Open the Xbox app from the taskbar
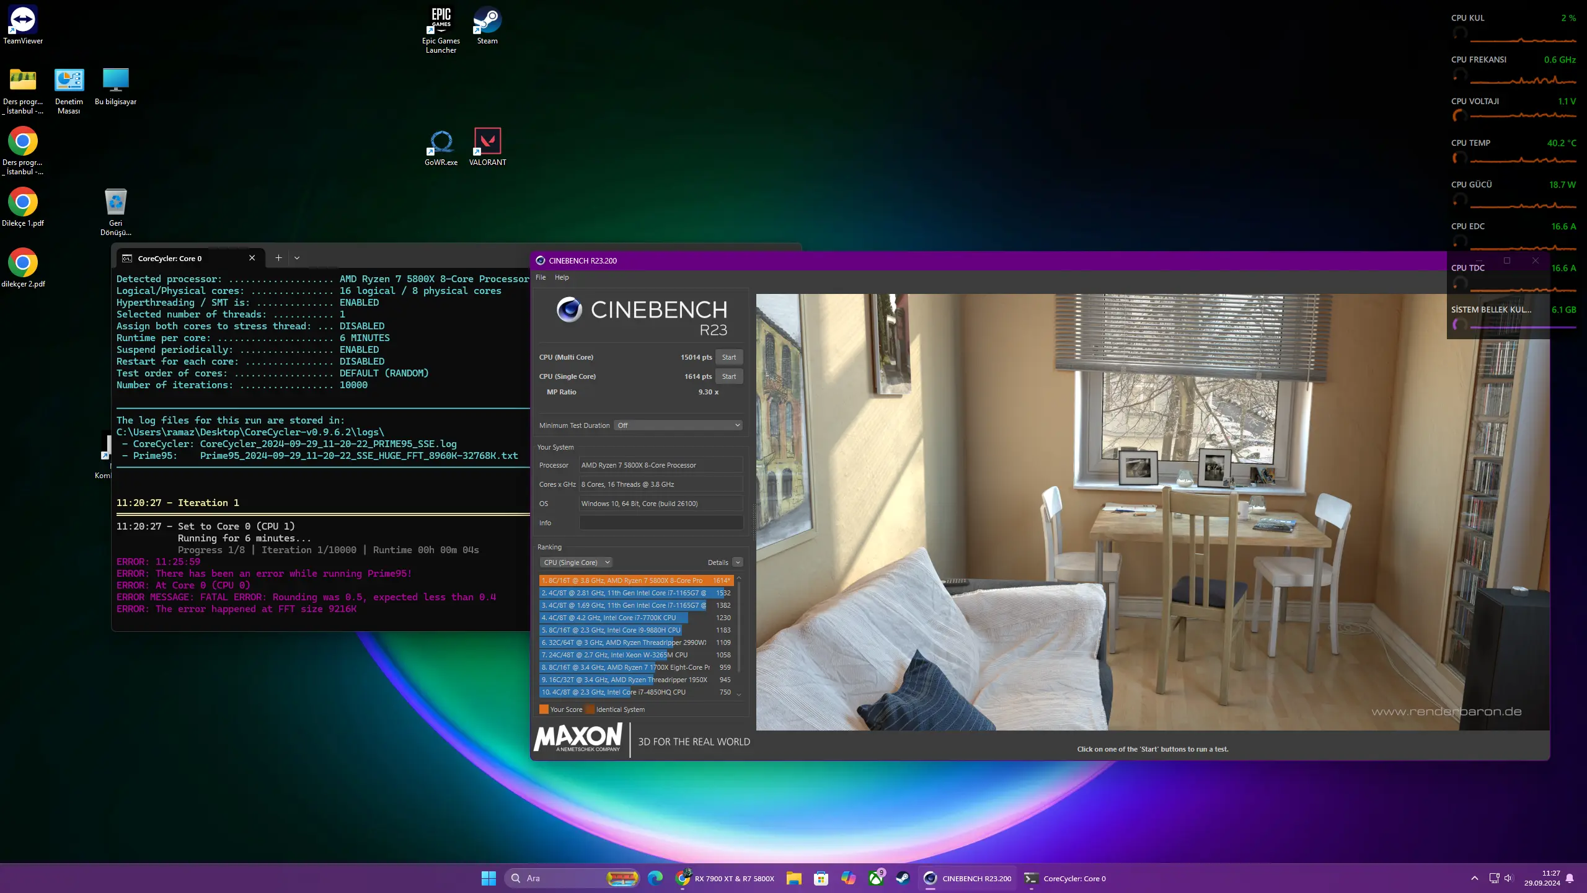Screen dimensions: 1587x893 tap(875, 878)
